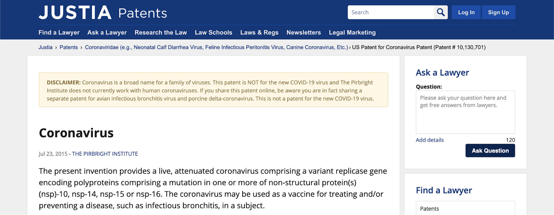Open the Coronaviridae category breadcrumb link
Viewport: 554px width, 215px height.
216,47
